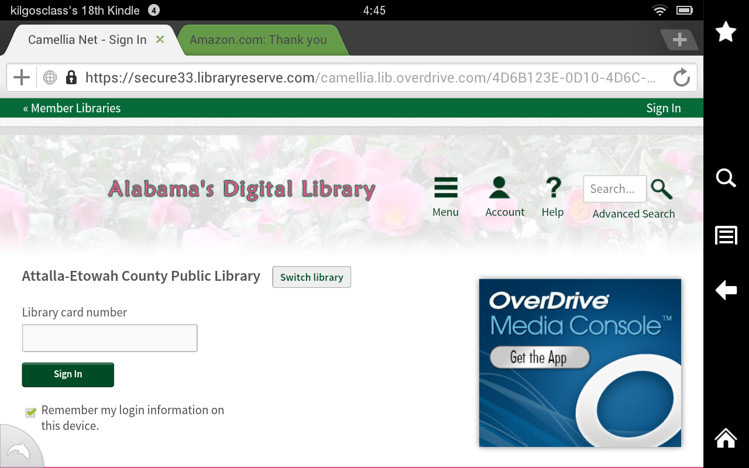
Task: Open the Advanced Search link
Action: (633, 214)
